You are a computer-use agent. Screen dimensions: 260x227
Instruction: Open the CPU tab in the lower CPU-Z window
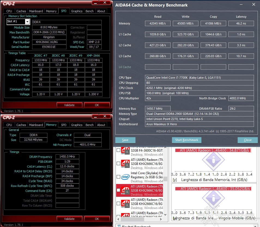(9, 125)
